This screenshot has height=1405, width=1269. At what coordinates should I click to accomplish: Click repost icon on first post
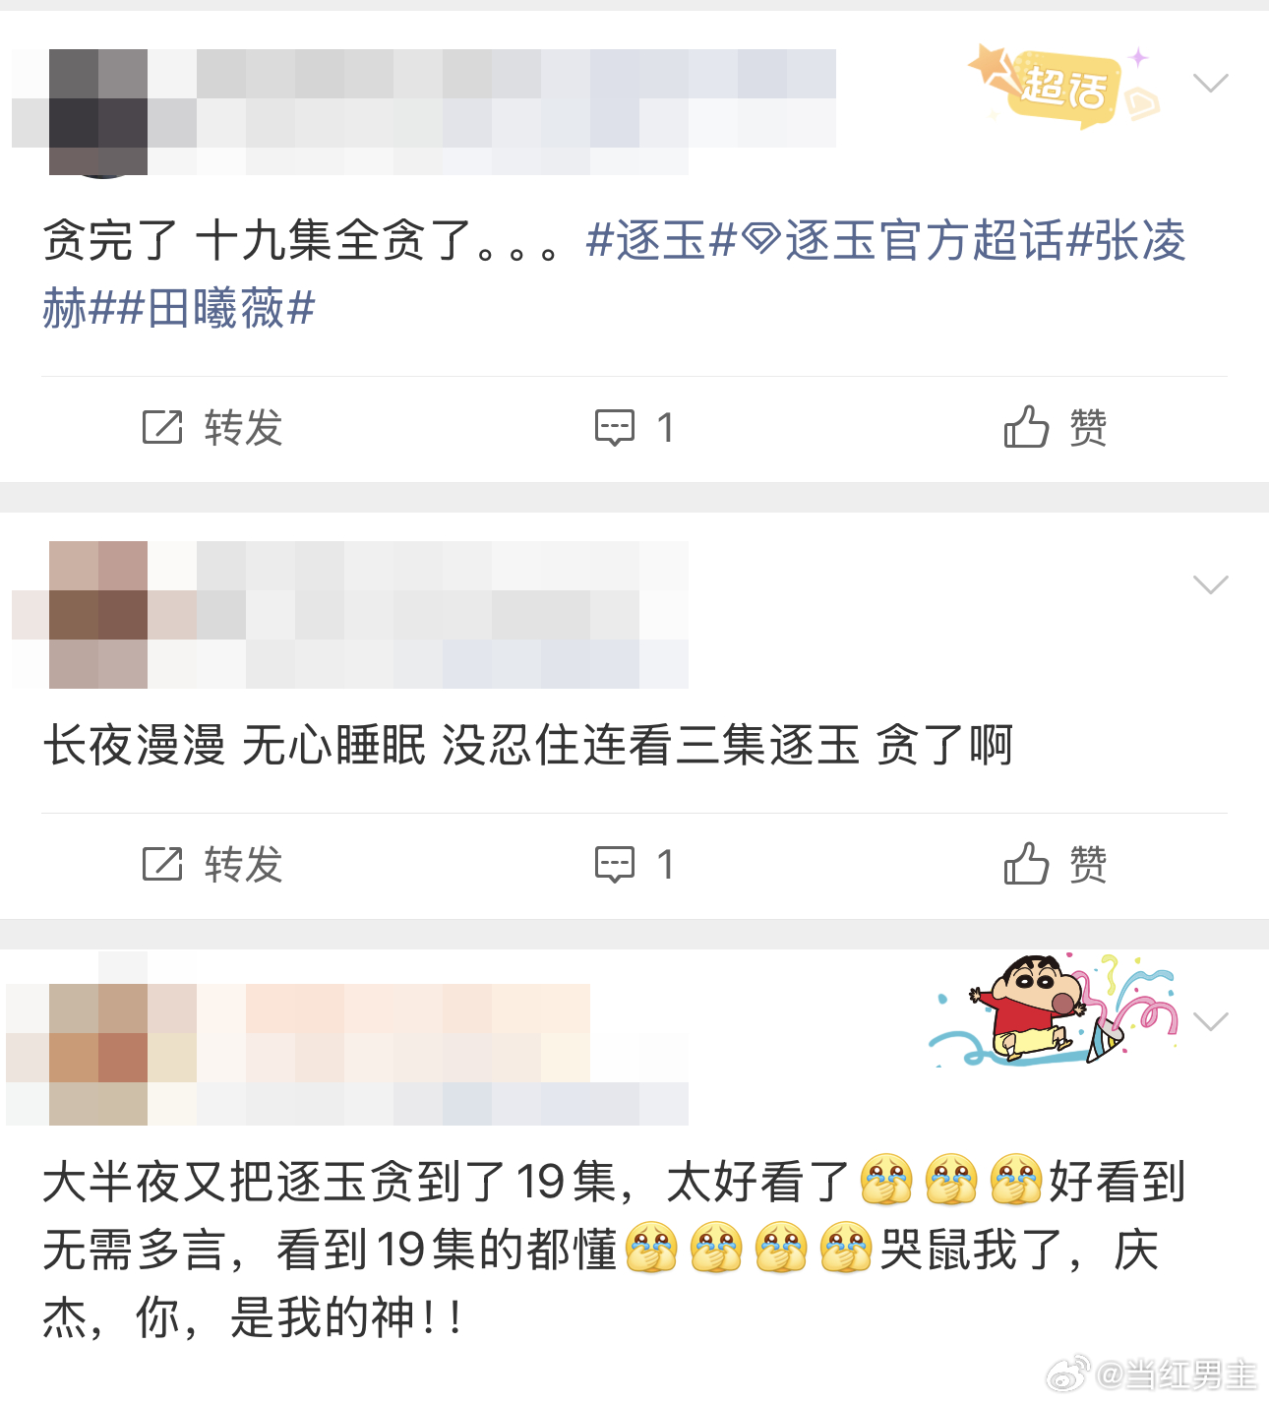tap(162, 428)
